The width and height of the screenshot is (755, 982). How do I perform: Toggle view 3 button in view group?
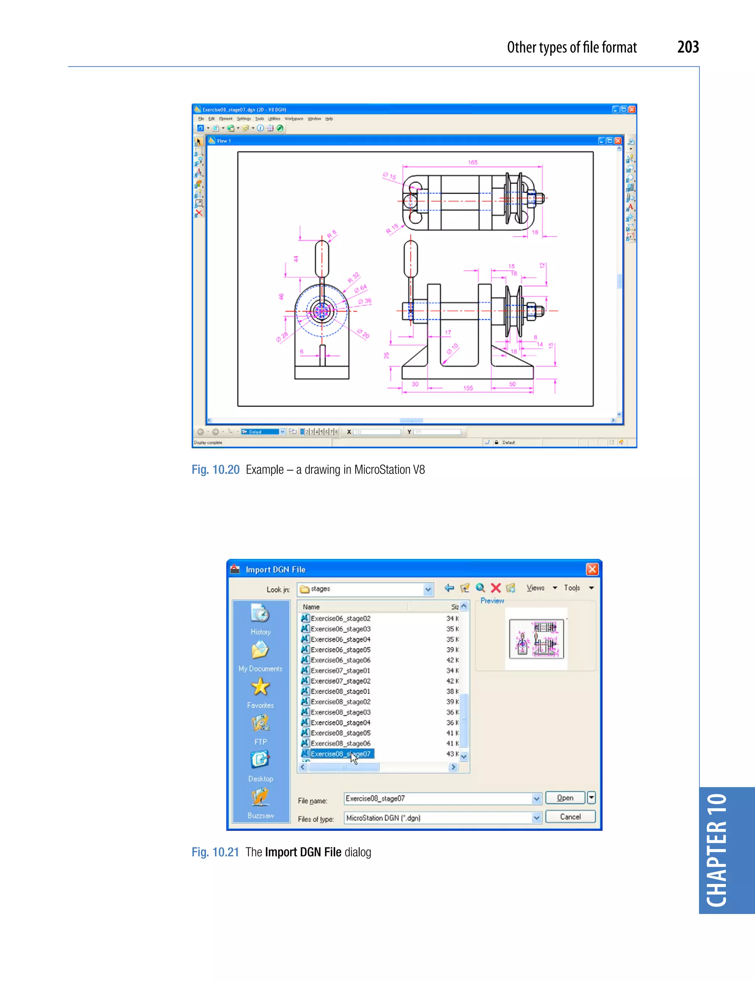[x=312, y=432]
